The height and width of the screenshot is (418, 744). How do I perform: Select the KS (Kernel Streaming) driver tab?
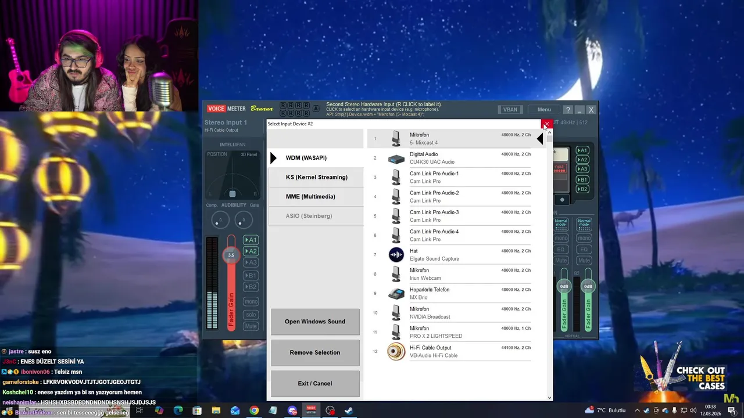[316, 177]
